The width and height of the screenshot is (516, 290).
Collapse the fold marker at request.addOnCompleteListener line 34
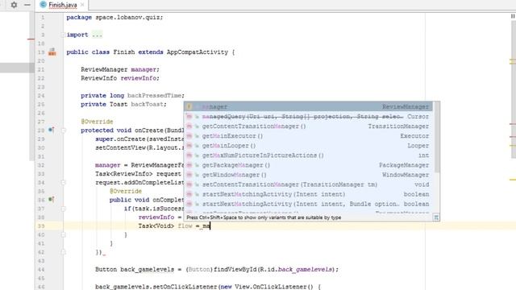point(63,183)
